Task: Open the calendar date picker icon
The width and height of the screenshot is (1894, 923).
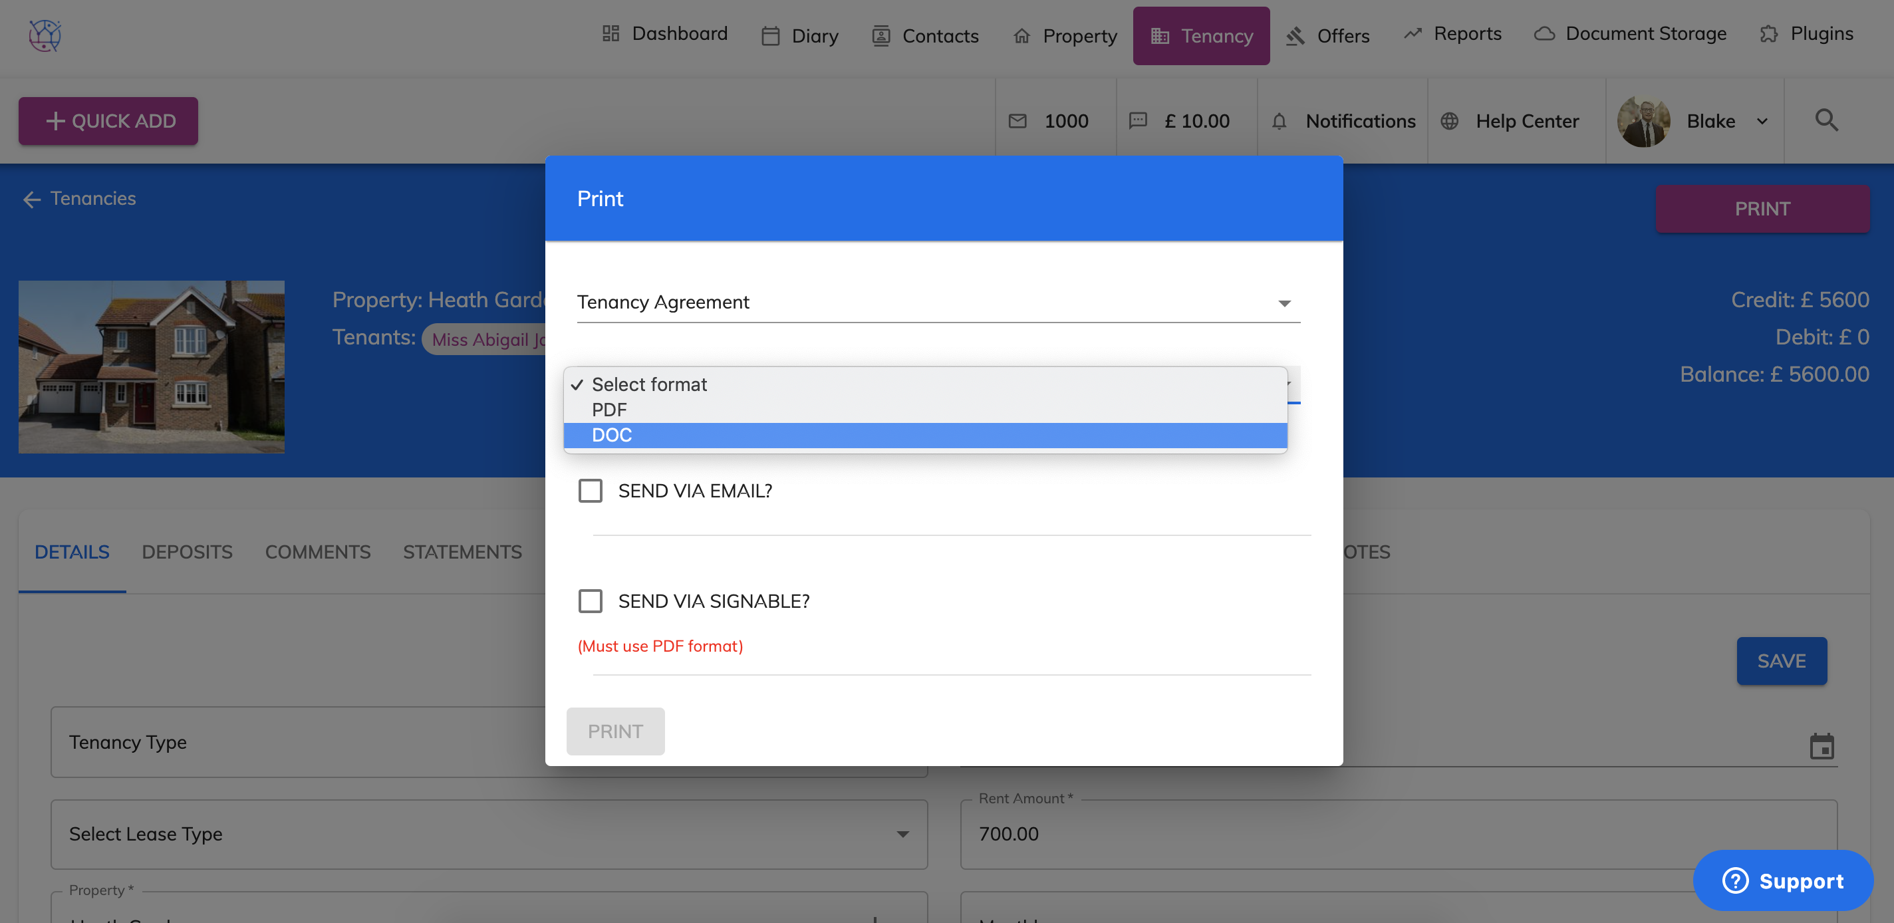Action: 1822,747
